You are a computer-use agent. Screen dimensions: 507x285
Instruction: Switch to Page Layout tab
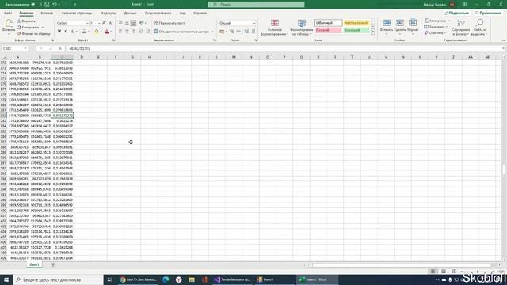[77, 13]
